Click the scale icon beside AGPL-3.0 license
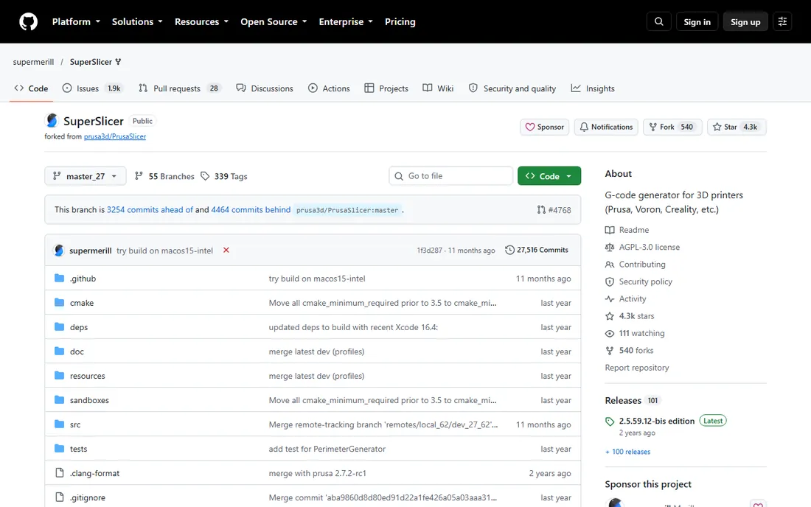This screenshot has height=507, width=811. [x=610, y=247]
